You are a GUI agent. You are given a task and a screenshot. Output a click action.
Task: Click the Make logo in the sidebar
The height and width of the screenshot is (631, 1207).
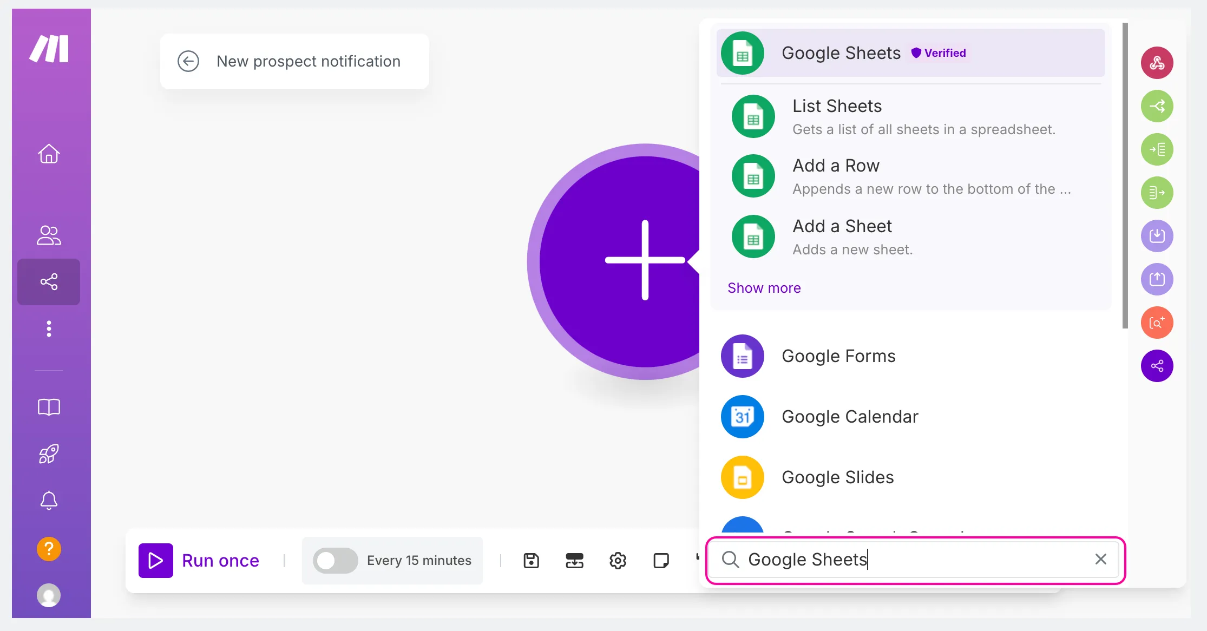pos(49,49)
